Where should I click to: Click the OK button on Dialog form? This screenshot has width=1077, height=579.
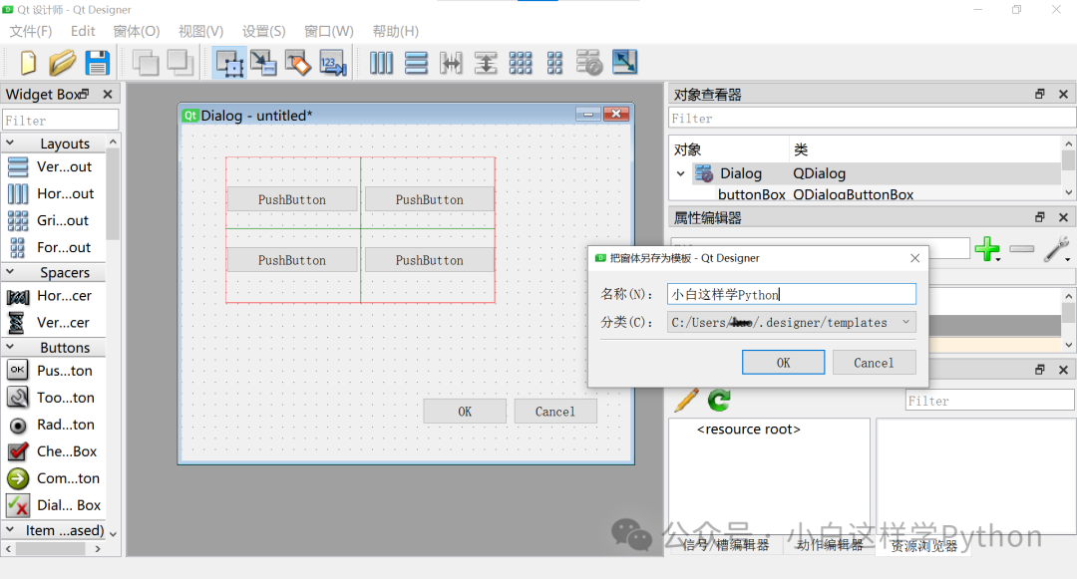(465, 412)
